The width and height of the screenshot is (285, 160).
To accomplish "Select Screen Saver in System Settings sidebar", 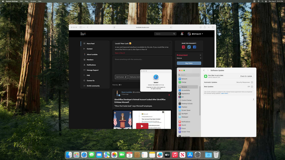I will coord(188,110).
